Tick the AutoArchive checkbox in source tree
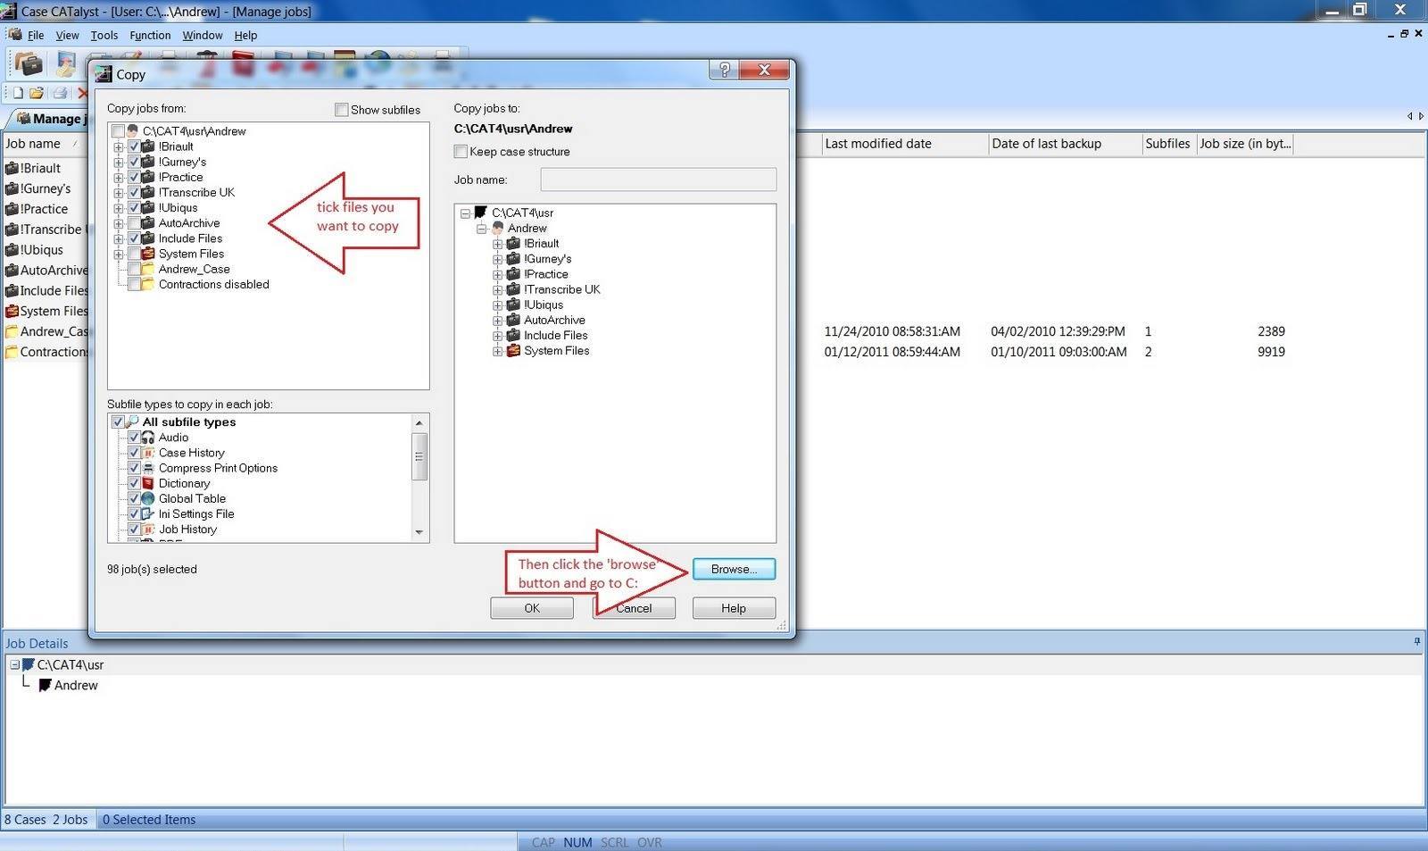Screen dimensions: 1428x851 click(134, 223)
